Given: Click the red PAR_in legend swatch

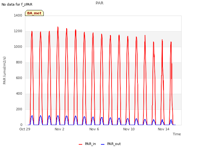Looking at the screenshot, I should 81,144.
